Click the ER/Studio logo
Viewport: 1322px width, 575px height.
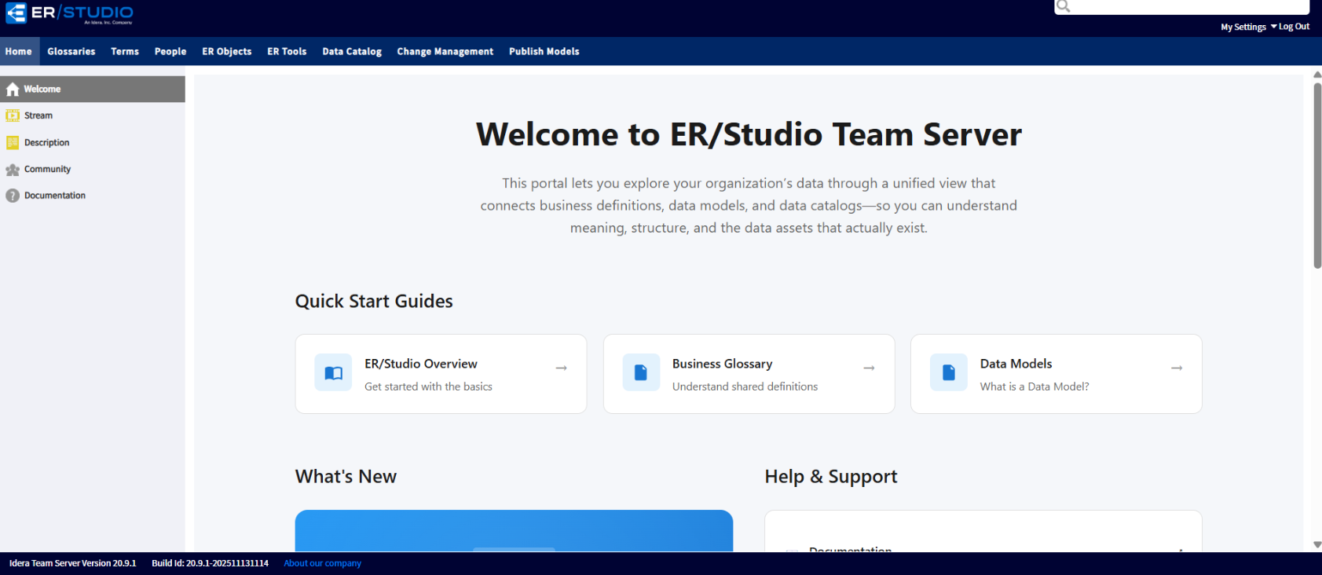pyautogui.click(x=70, y=13)
